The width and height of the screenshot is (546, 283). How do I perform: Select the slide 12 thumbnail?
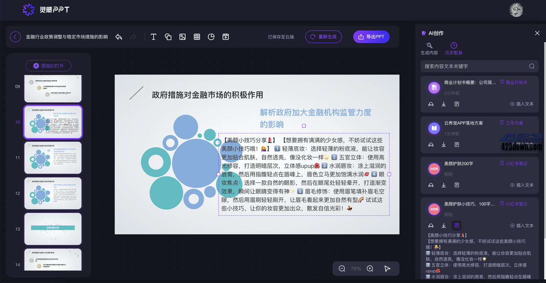(x=53, y=193)
